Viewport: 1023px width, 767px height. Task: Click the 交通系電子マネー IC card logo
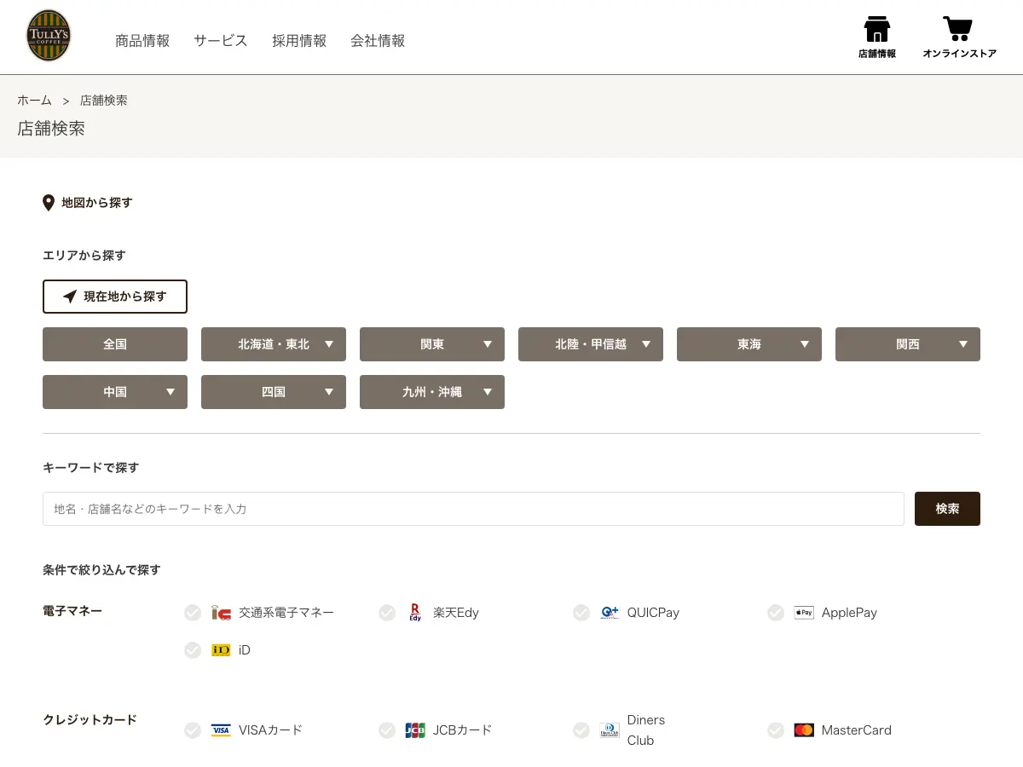(221, 613)
